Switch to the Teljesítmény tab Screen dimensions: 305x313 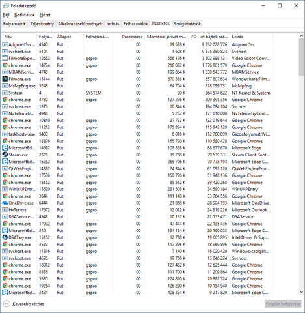42,24
